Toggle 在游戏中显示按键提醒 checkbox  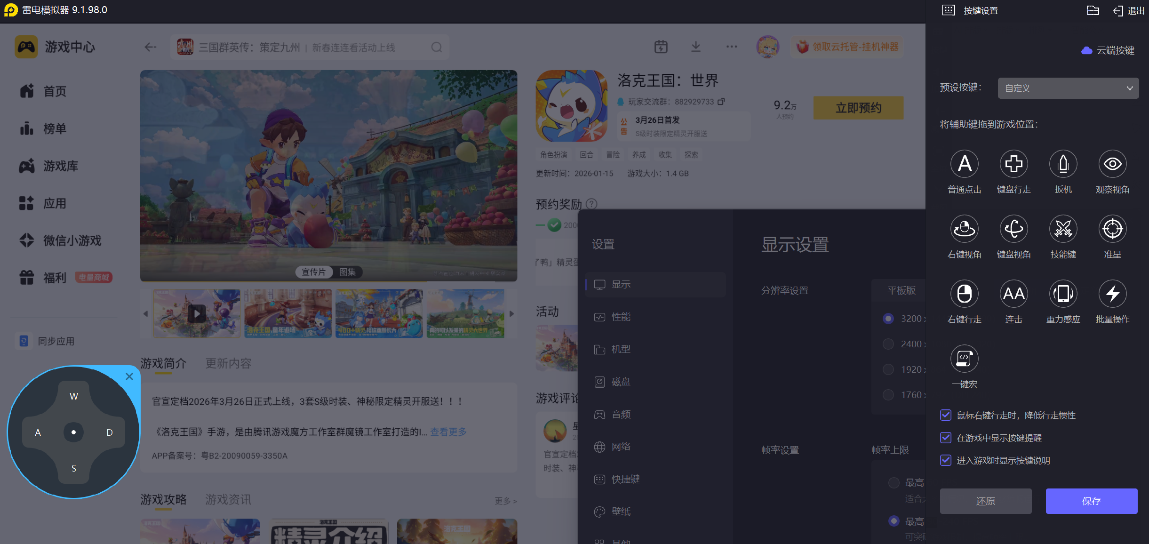click(946, 438)
